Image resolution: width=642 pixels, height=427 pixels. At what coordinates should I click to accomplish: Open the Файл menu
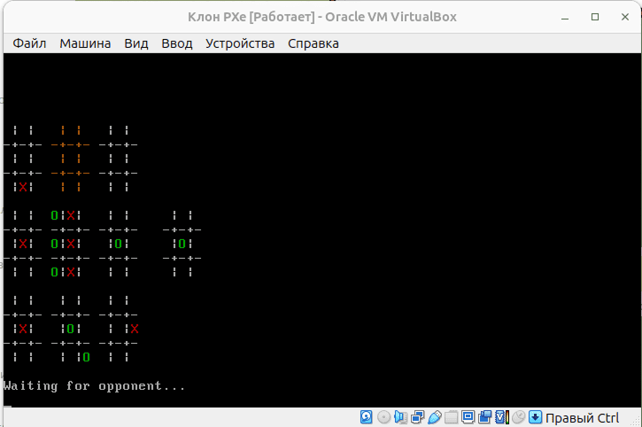point(29,43)
